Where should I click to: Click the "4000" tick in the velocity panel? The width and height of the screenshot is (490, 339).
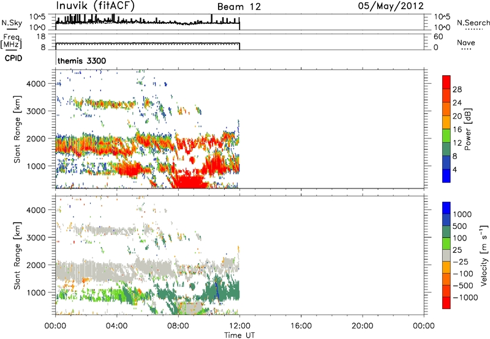tap(36, 210)
